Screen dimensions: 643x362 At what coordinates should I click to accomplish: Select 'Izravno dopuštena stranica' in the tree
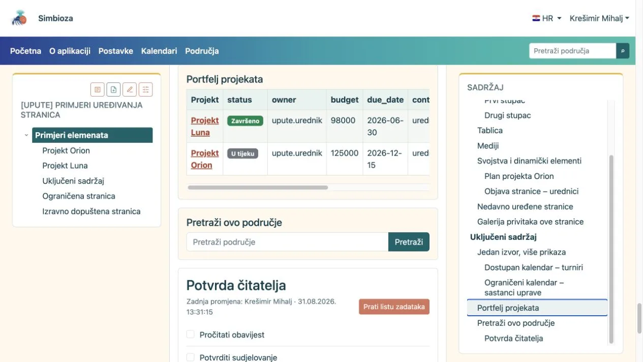[91, 212]
